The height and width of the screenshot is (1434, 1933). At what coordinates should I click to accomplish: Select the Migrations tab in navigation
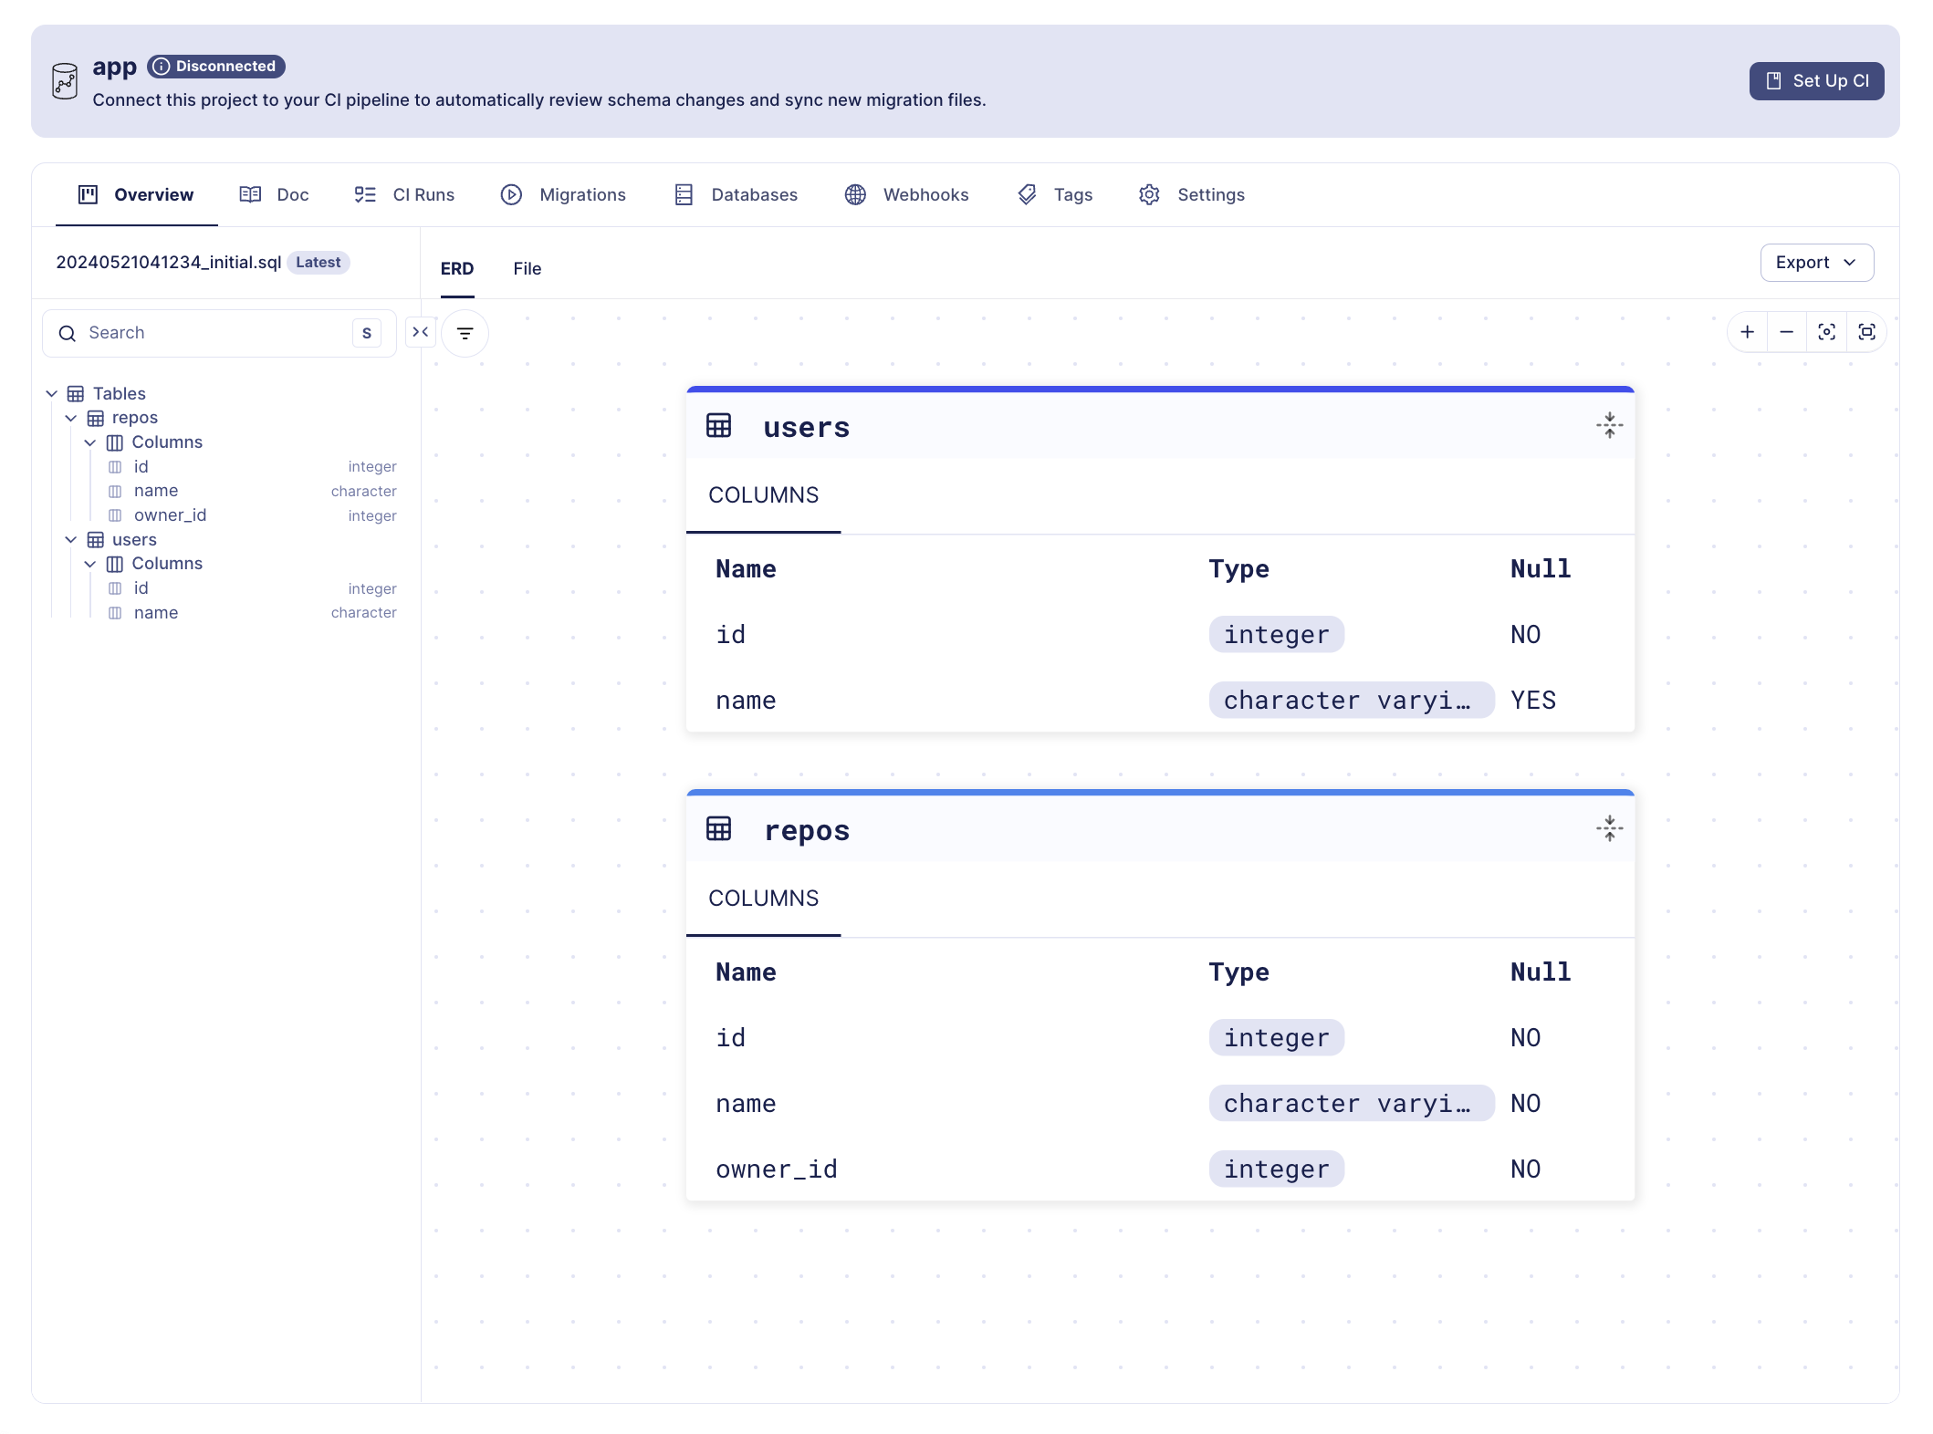click(x=581, y=194)
